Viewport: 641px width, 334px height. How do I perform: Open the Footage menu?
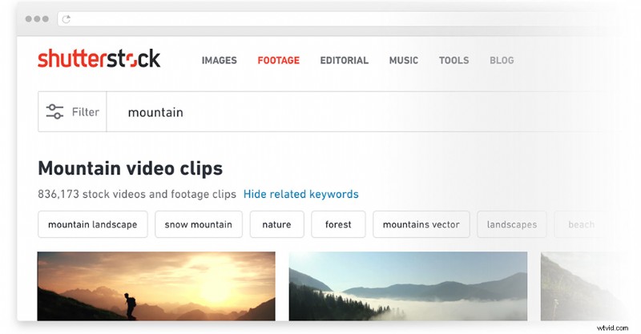point(278,61)
